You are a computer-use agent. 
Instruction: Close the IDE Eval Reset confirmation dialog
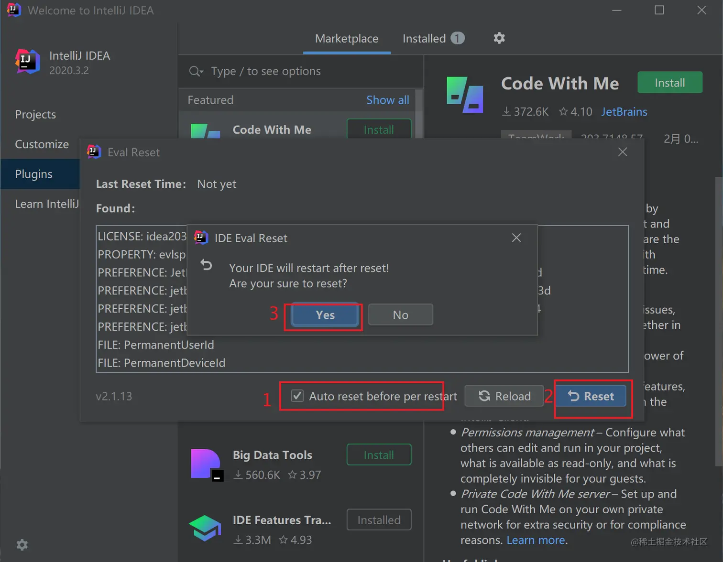pyautogui.click(x=516, y=238)
